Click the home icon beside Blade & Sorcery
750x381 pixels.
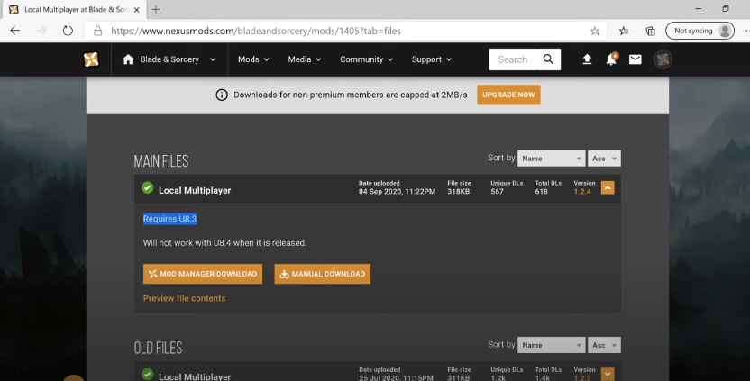128,59
